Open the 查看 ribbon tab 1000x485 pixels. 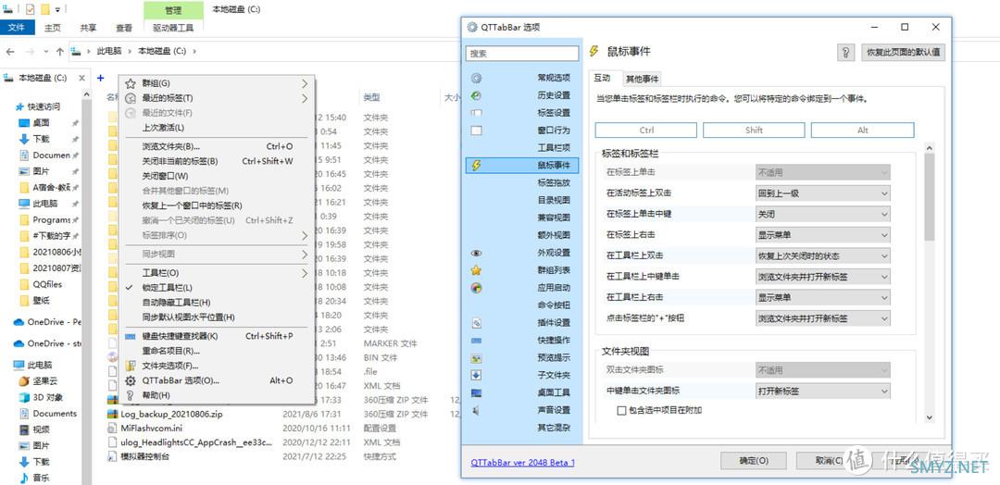[124, 28]
